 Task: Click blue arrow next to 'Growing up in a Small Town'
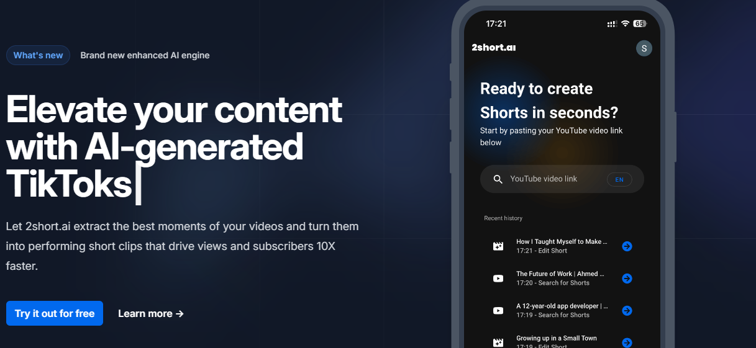click(x=627, y=342)
